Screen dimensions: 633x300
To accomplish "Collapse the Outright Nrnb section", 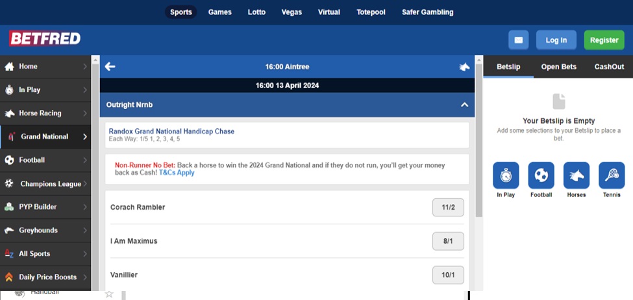I will click(x=464, y=104).
